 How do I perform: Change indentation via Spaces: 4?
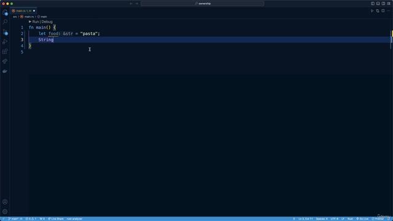pyautogui.click(x=322, y=219)
